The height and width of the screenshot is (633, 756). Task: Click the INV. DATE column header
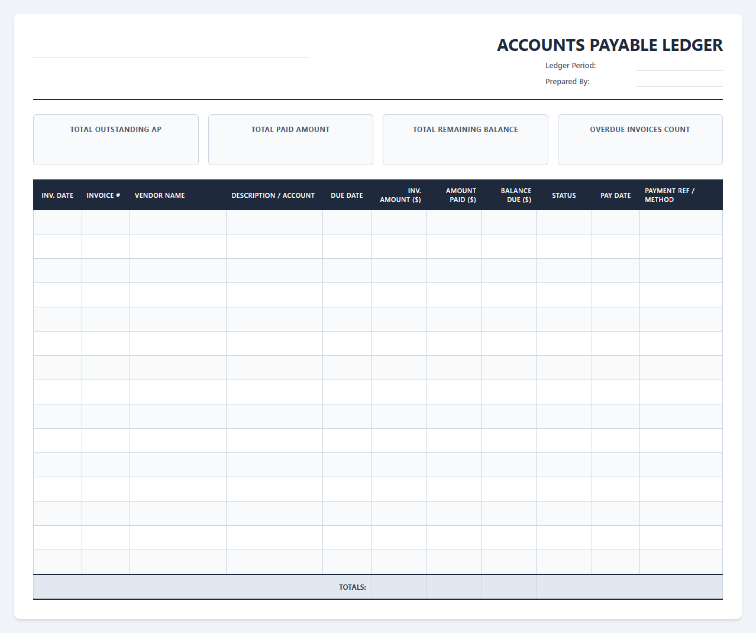(57, 195)
